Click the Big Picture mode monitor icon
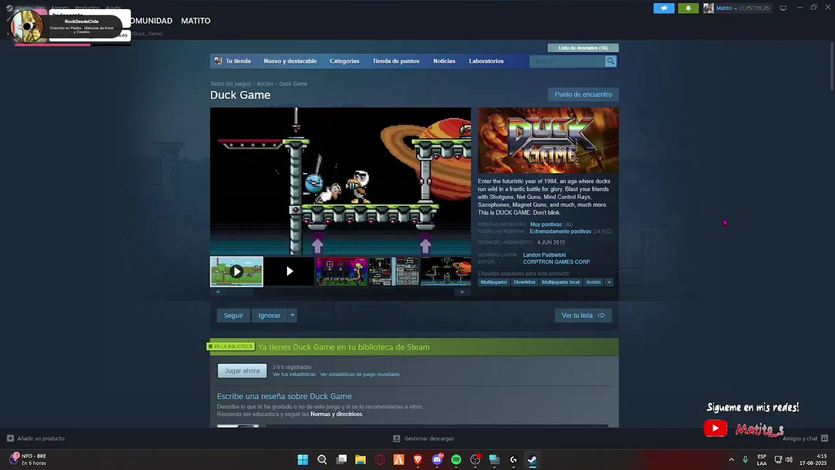The image size is (835, 470). click(783, 8)
